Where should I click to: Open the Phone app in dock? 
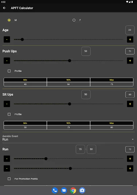(x=55, y=190)
